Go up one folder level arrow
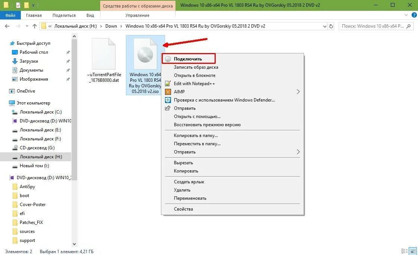This screenshot has height=255, width=418. (34, 26)
